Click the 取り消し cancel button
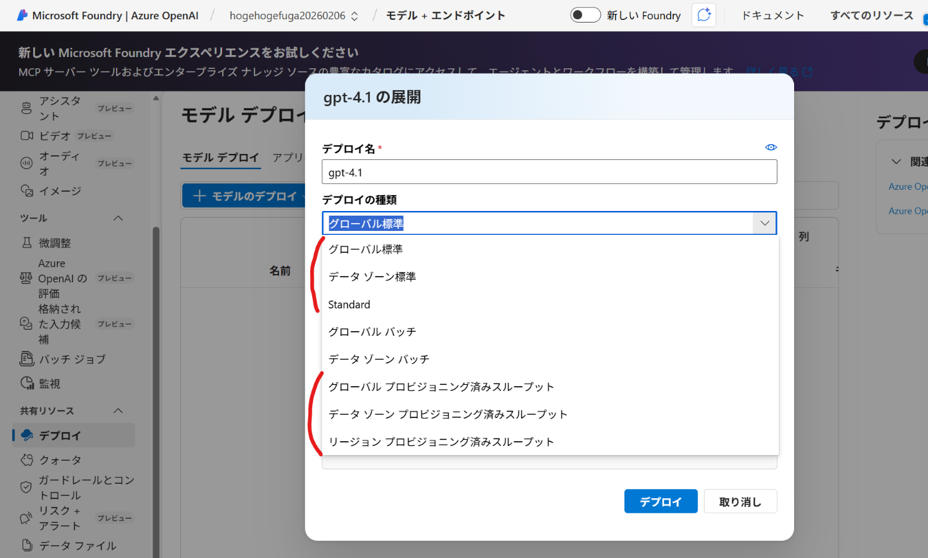This screenshot has height=558, width=928. 740,502
